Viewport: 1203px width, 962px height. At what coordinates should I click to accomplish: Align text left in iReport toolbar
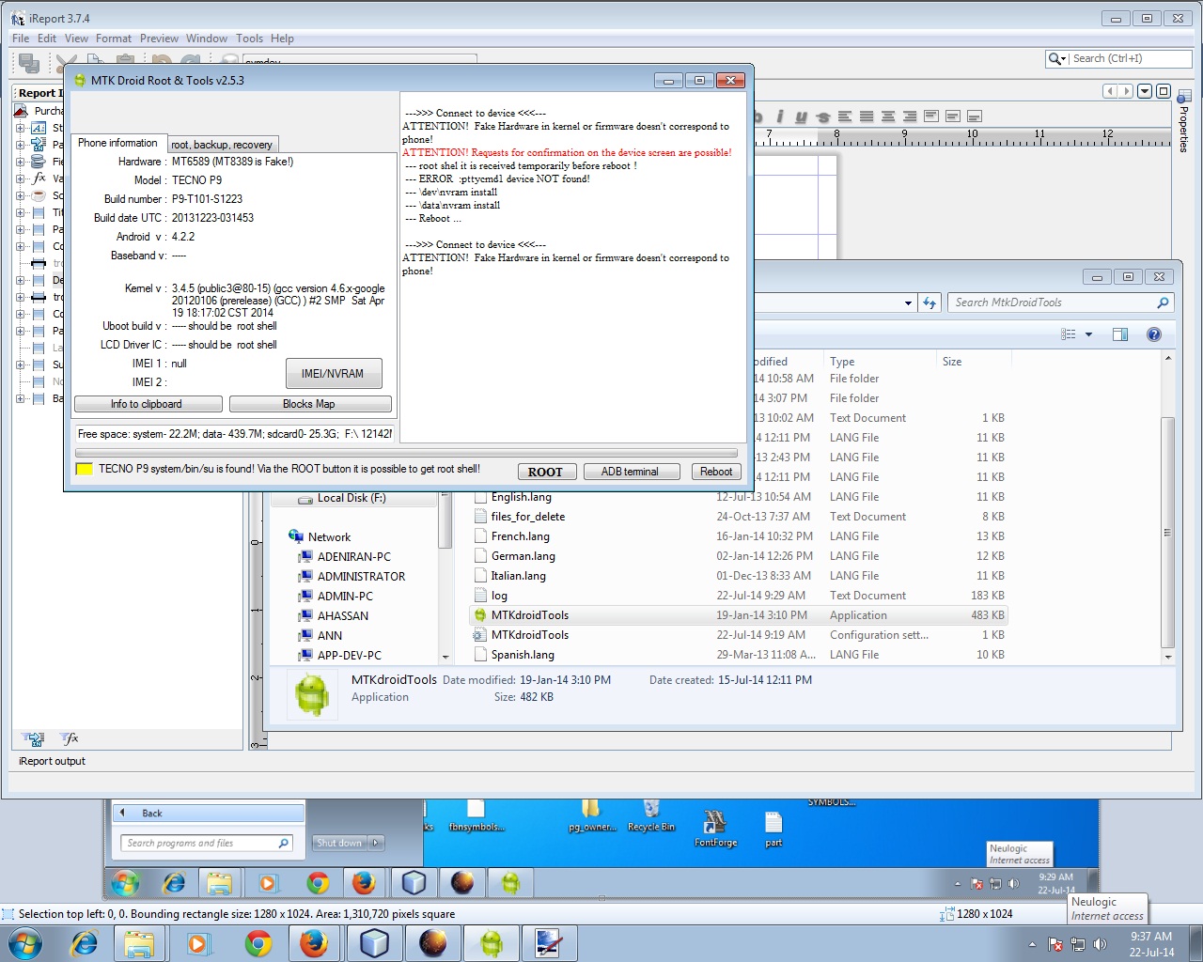845,116
